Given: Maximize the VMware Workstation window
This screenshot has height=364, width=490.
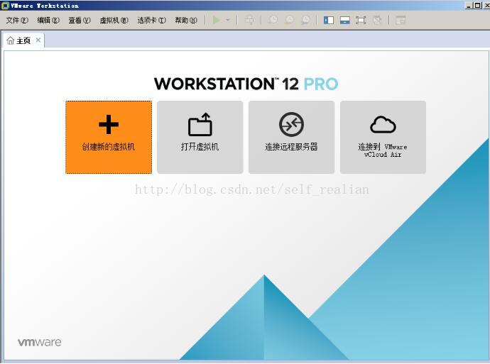Looking at the screenshot, I should point(477,5).
